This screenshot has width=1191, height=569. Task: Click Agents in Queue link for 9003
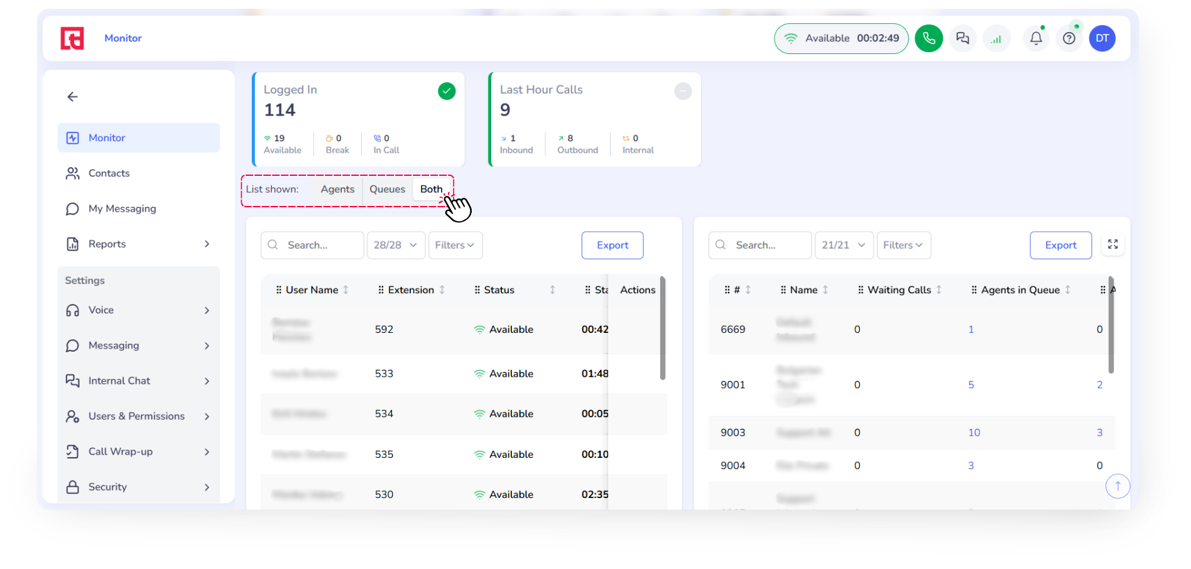(x=974, y=433)
